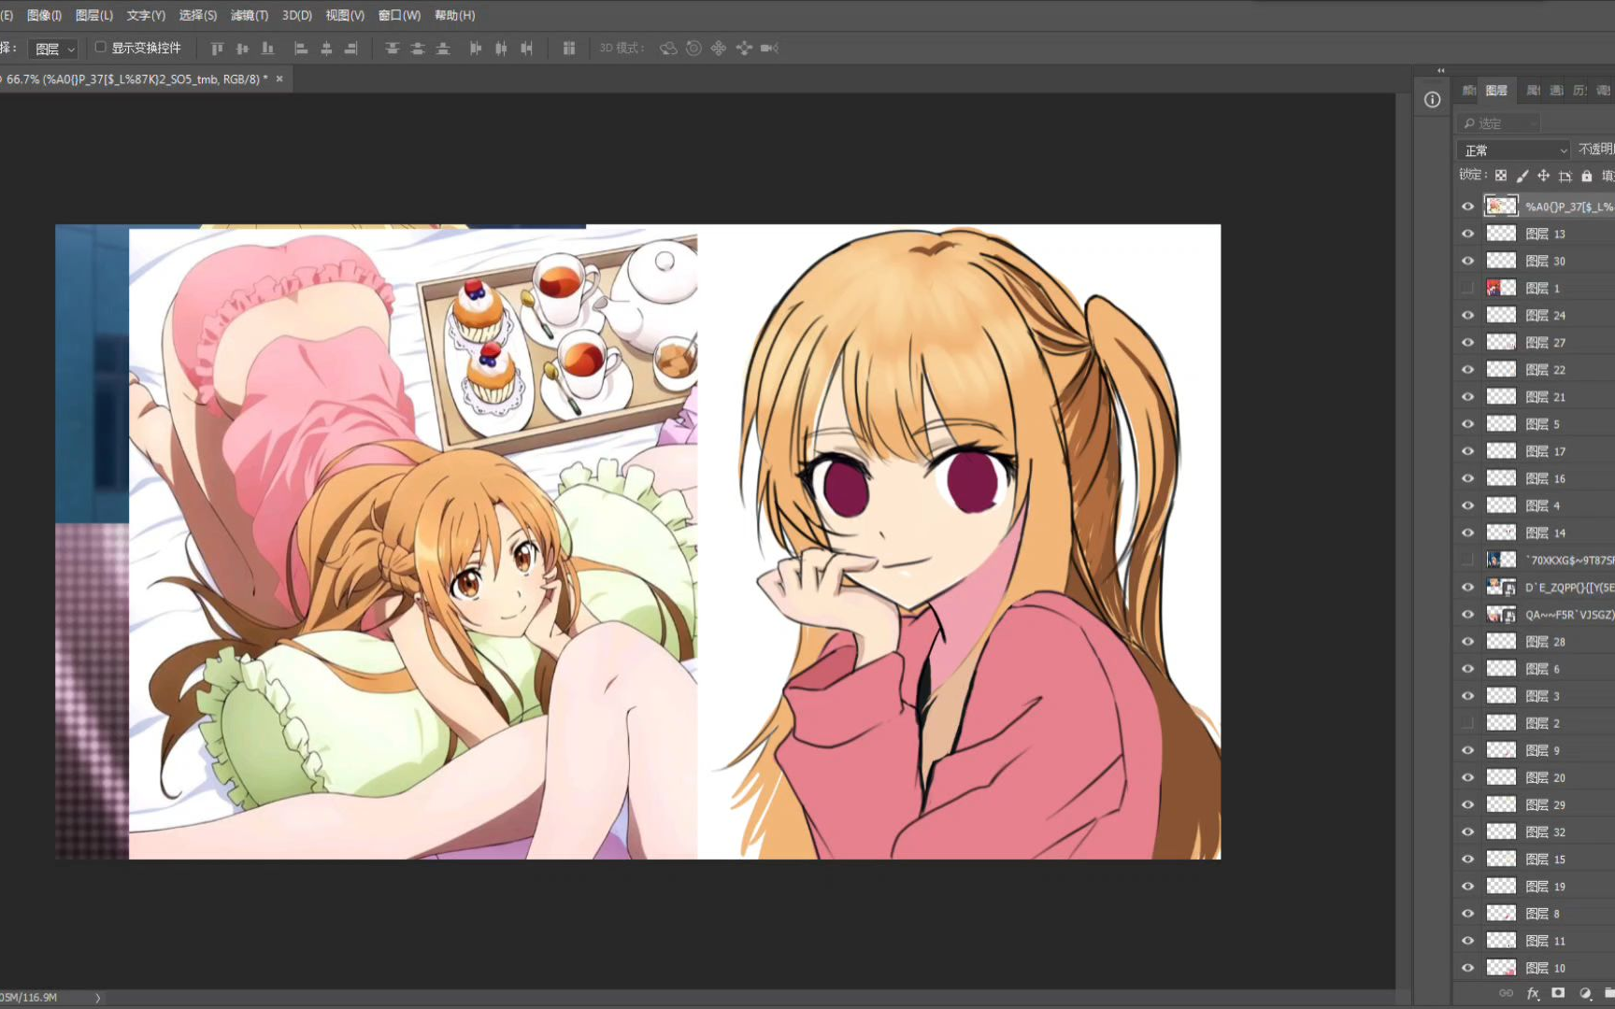The image size is (1615, 1009).
Task: Lock transparent pixels in Layers panel
Action: 1501,176
